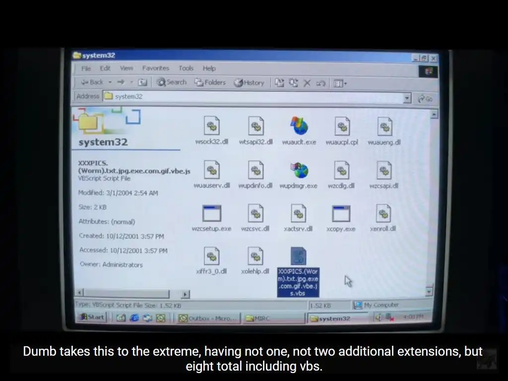Click the Size: 2 KB details text

[x=92, y=207]
